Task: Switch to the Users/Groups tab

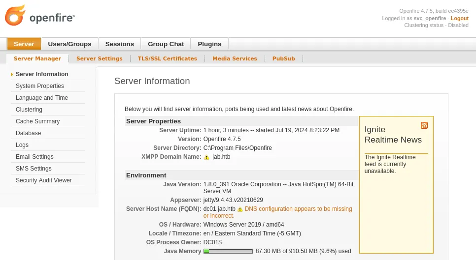Action: pyautogui.click(x=69, y=44)
